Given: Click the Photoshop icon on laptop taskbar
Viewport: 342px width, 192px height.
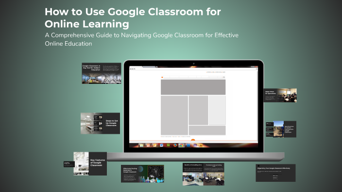Looking at the screenshot, I should coord(188,145).
